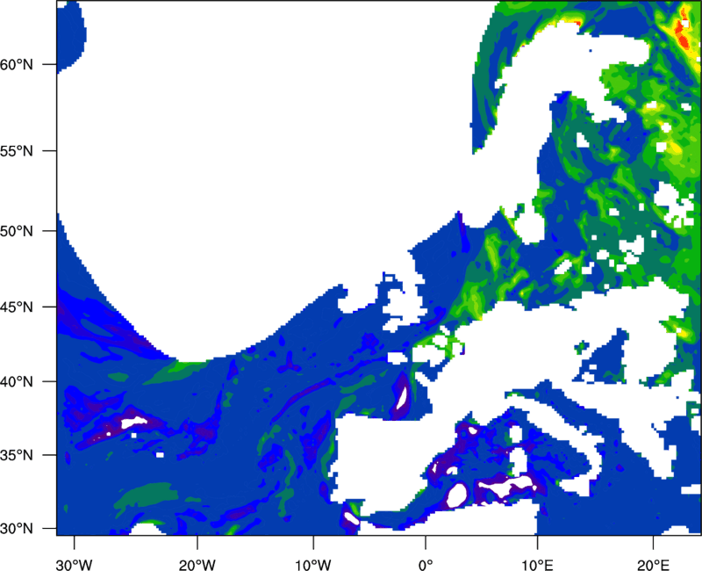The image size is (702, 571).
Task: Click the 20°W longitude axis label
Action: coord(197,565)
